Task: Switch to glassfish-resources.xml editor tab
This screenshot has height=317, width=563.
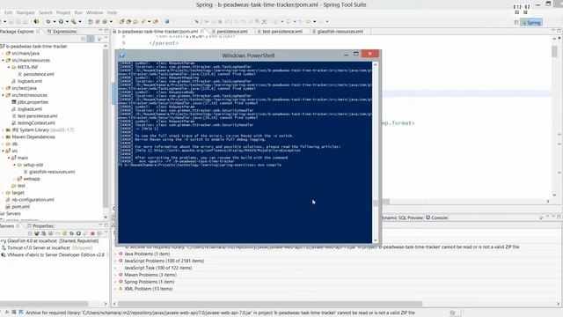Action: 340,32
